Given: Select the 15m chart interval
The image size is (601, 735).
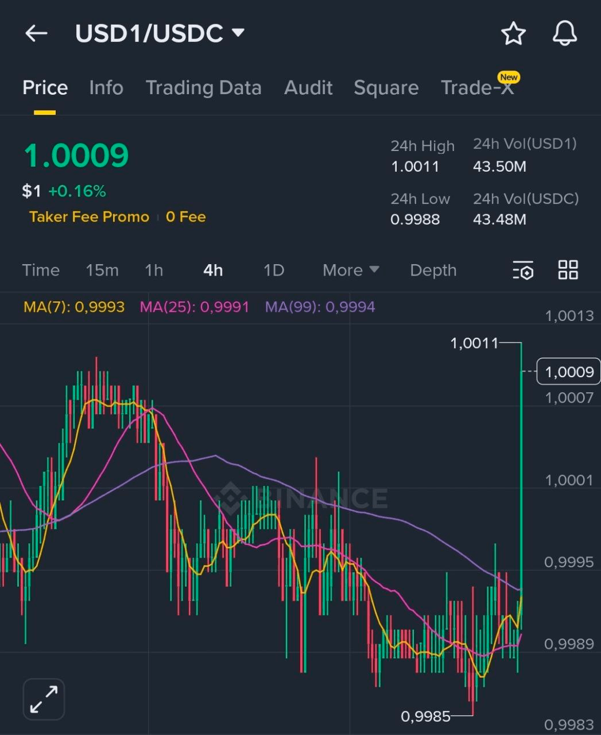Looking at the screenshot, I should 102,270.
